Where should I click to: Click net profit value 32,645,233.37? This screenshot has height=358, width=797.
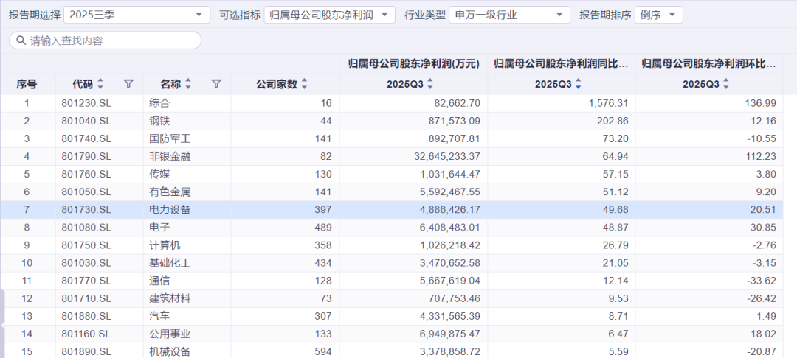[448, 157]
